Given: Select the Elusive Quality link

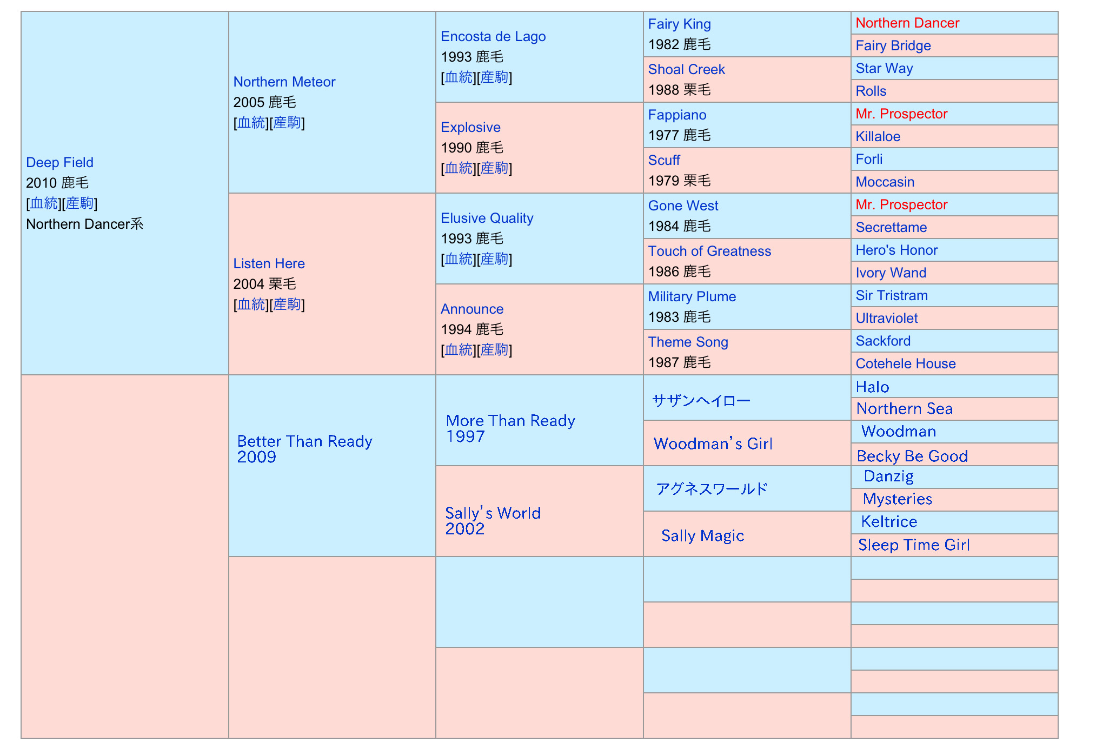Looking at the screenshot, I should tap(487, 218).
